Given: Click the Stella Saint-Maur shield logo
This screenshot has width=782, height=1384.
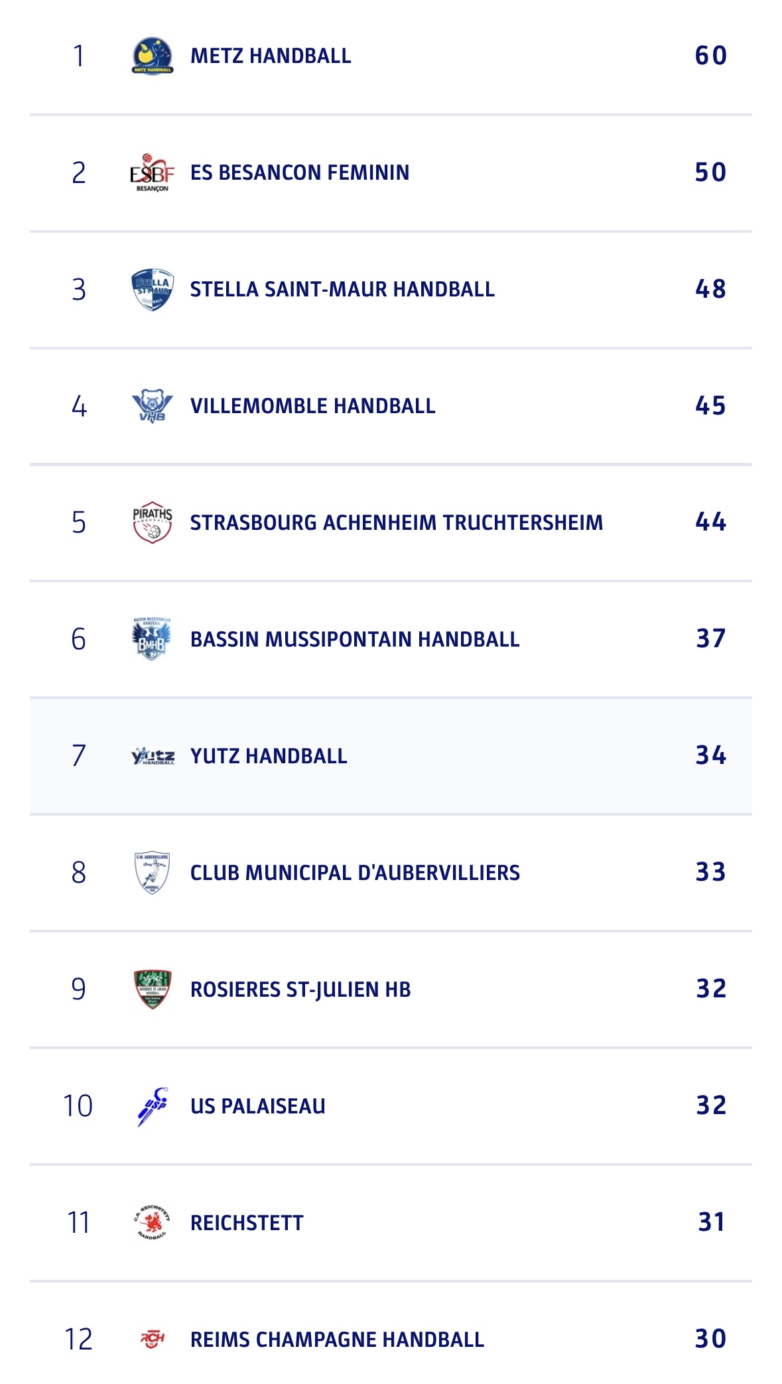Looking at the screenshot, I should 153,290.
